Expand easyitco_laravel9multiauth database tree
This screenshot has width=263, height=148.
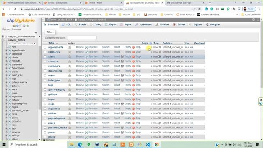[3, 37]
